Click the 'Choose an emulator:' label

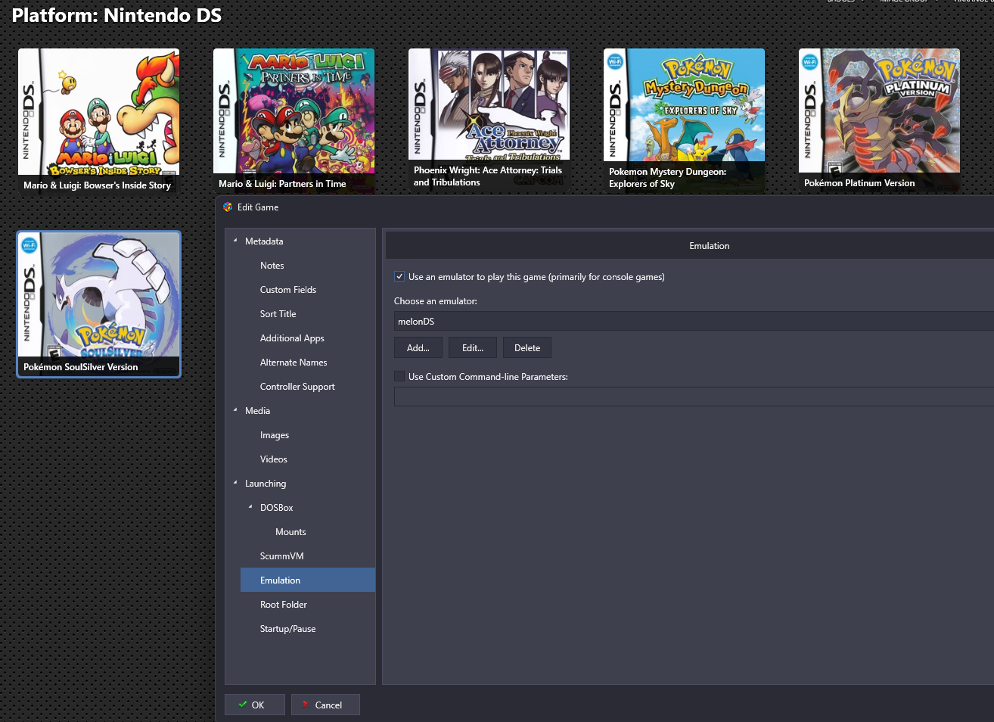click(x=436, y=301)
